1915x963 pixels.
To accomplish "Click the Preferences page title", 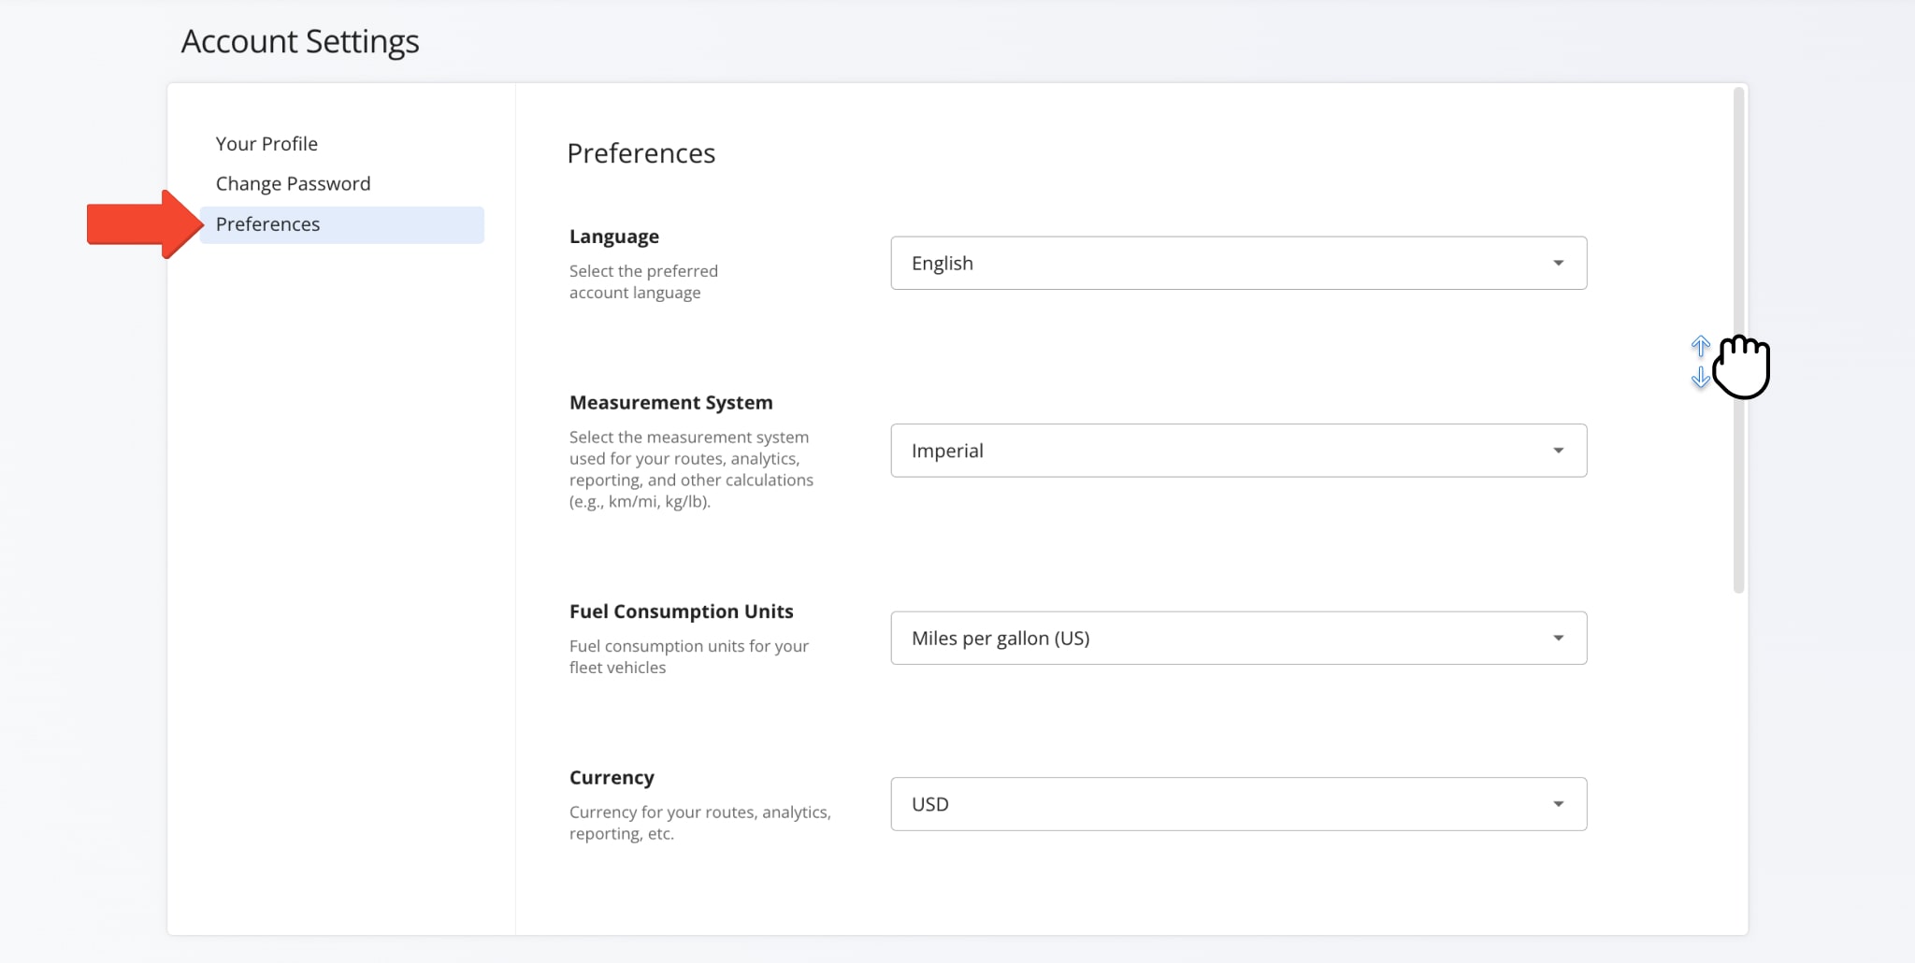I will [x=641, y=152].
